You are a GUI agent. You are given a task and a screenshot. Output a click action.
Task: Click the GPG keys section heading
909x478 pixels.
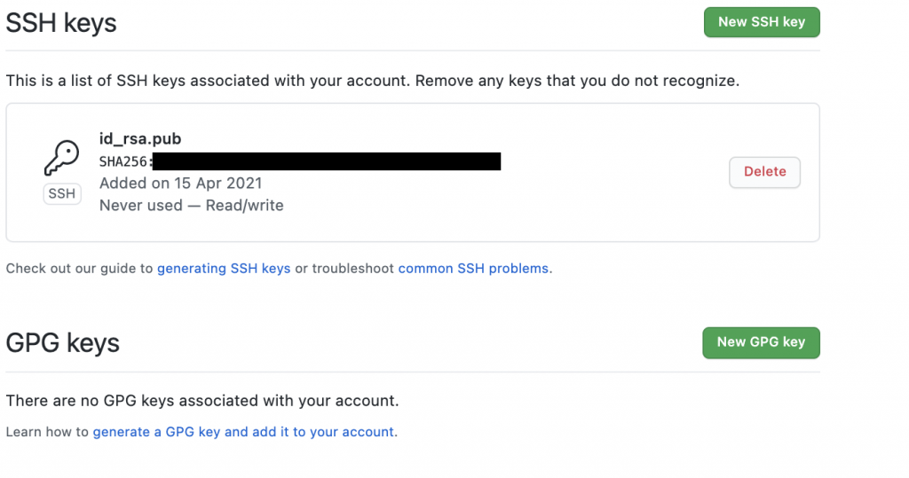63,343
